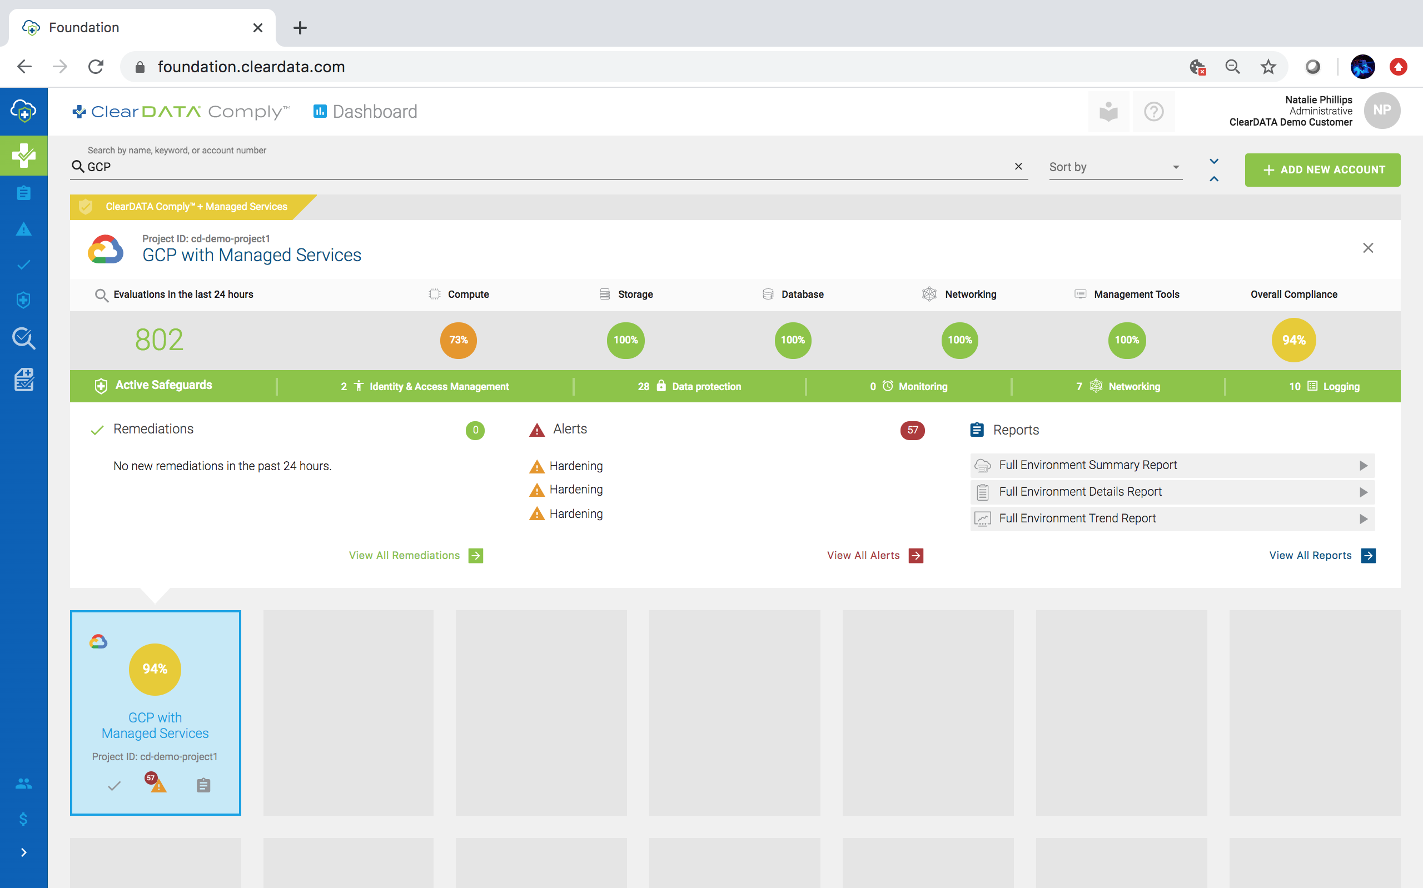Open the users icon in the sidebar
This screenshot has height=888, width=1423.
point(23,783)
